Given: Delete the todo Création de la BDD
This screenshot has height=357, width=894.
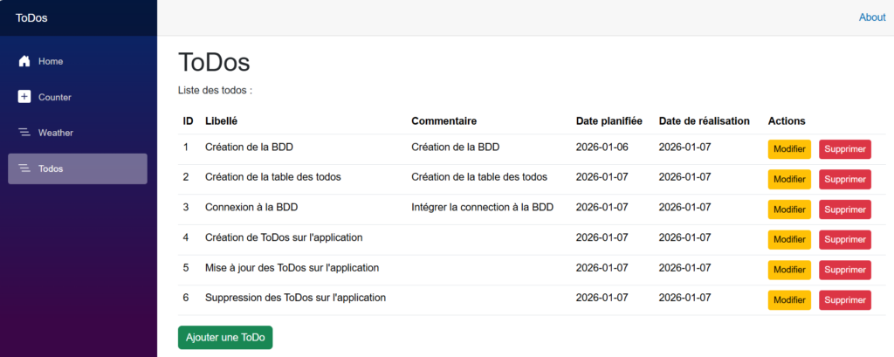Looking at the screenshot, I should 844,149.
